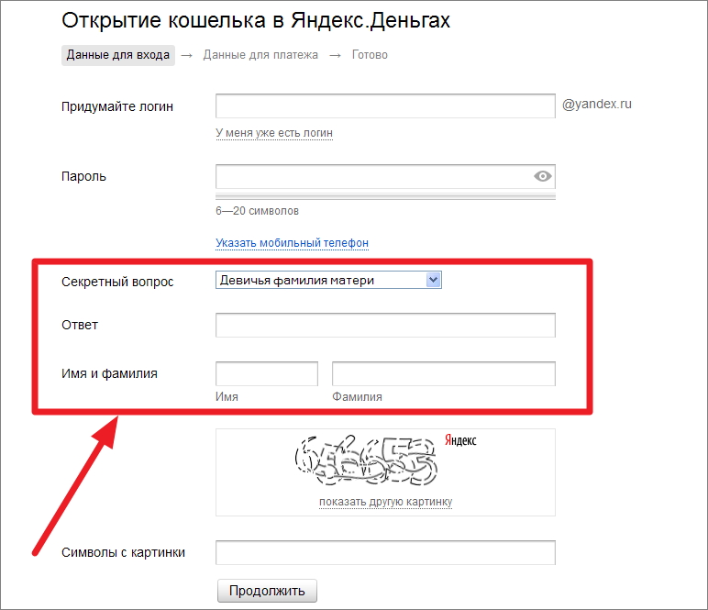
Task: Click 'Указать мобильный телефон' link
Action: (x=292, y=243)
